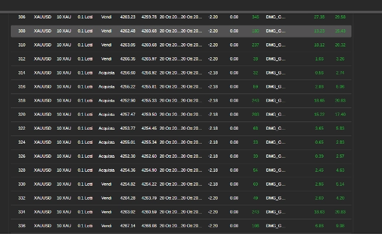The width and height of the screenshot is (382, 234).
Task: Click closing price 4259.50 in row 320
Action: (149, 114)
